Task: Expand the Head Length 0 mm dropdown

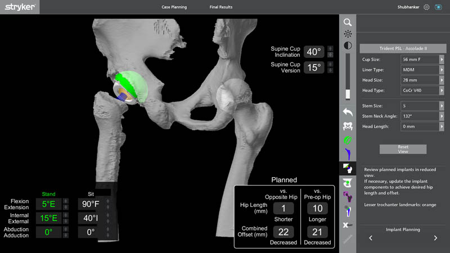Action: click(x=422, y=126)
